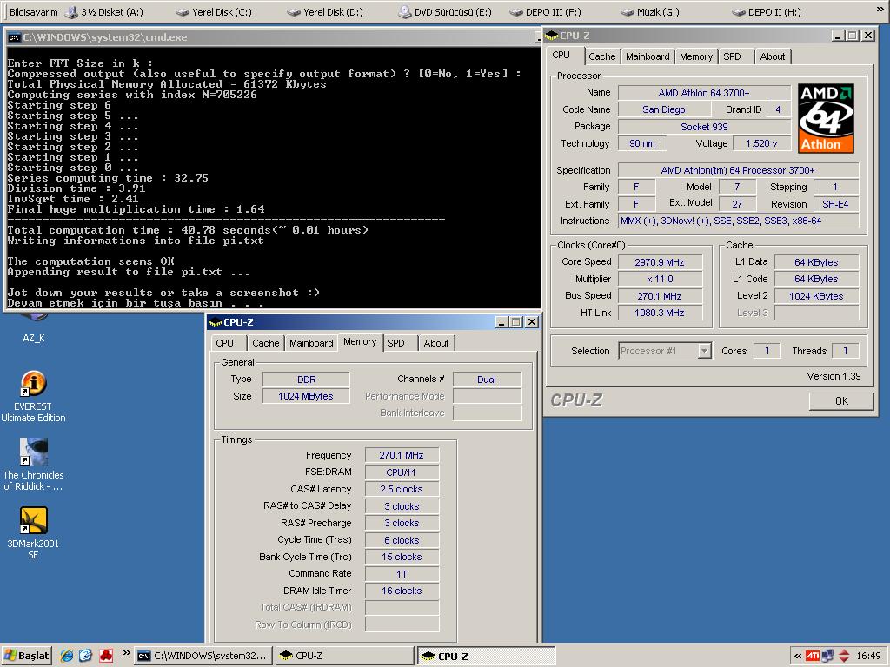The width and height of the screenshot is (890, 667).
Task: Open Outlook Express quick launch icon
Action: (x=86, y=656)
